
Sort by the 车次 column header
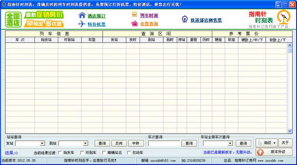[x=20, y=40]
